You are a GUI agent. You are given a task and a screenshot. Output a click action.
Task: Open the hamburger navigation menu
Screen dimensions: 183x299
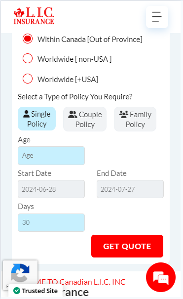click(157, 17)
